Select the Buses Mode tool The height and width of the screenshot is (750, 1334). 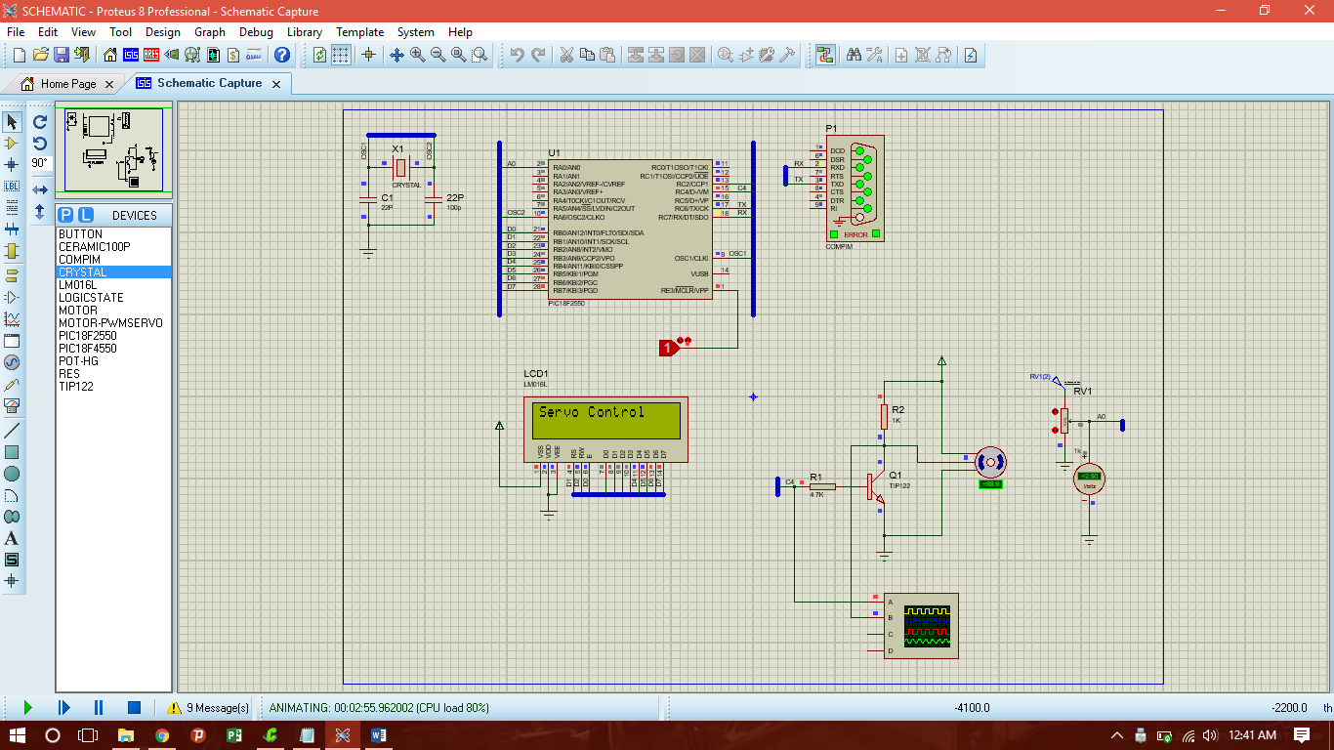12,229
